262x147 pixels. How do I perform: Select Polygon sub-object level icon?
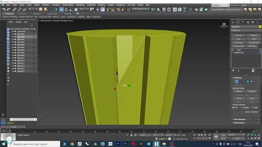[x=248, y=81]
